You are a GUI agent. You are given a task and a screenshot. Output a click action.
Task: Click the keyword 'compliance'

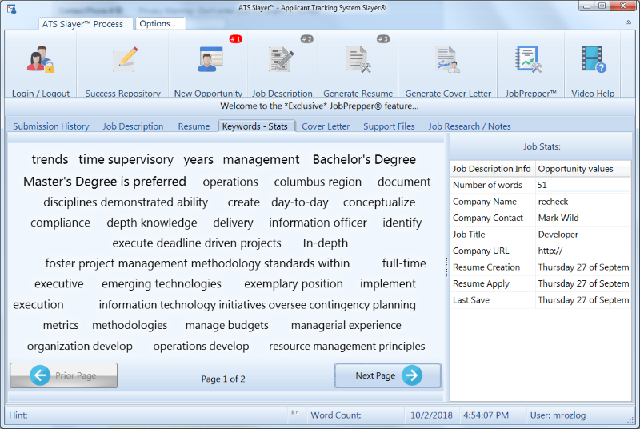coord(61,223)
